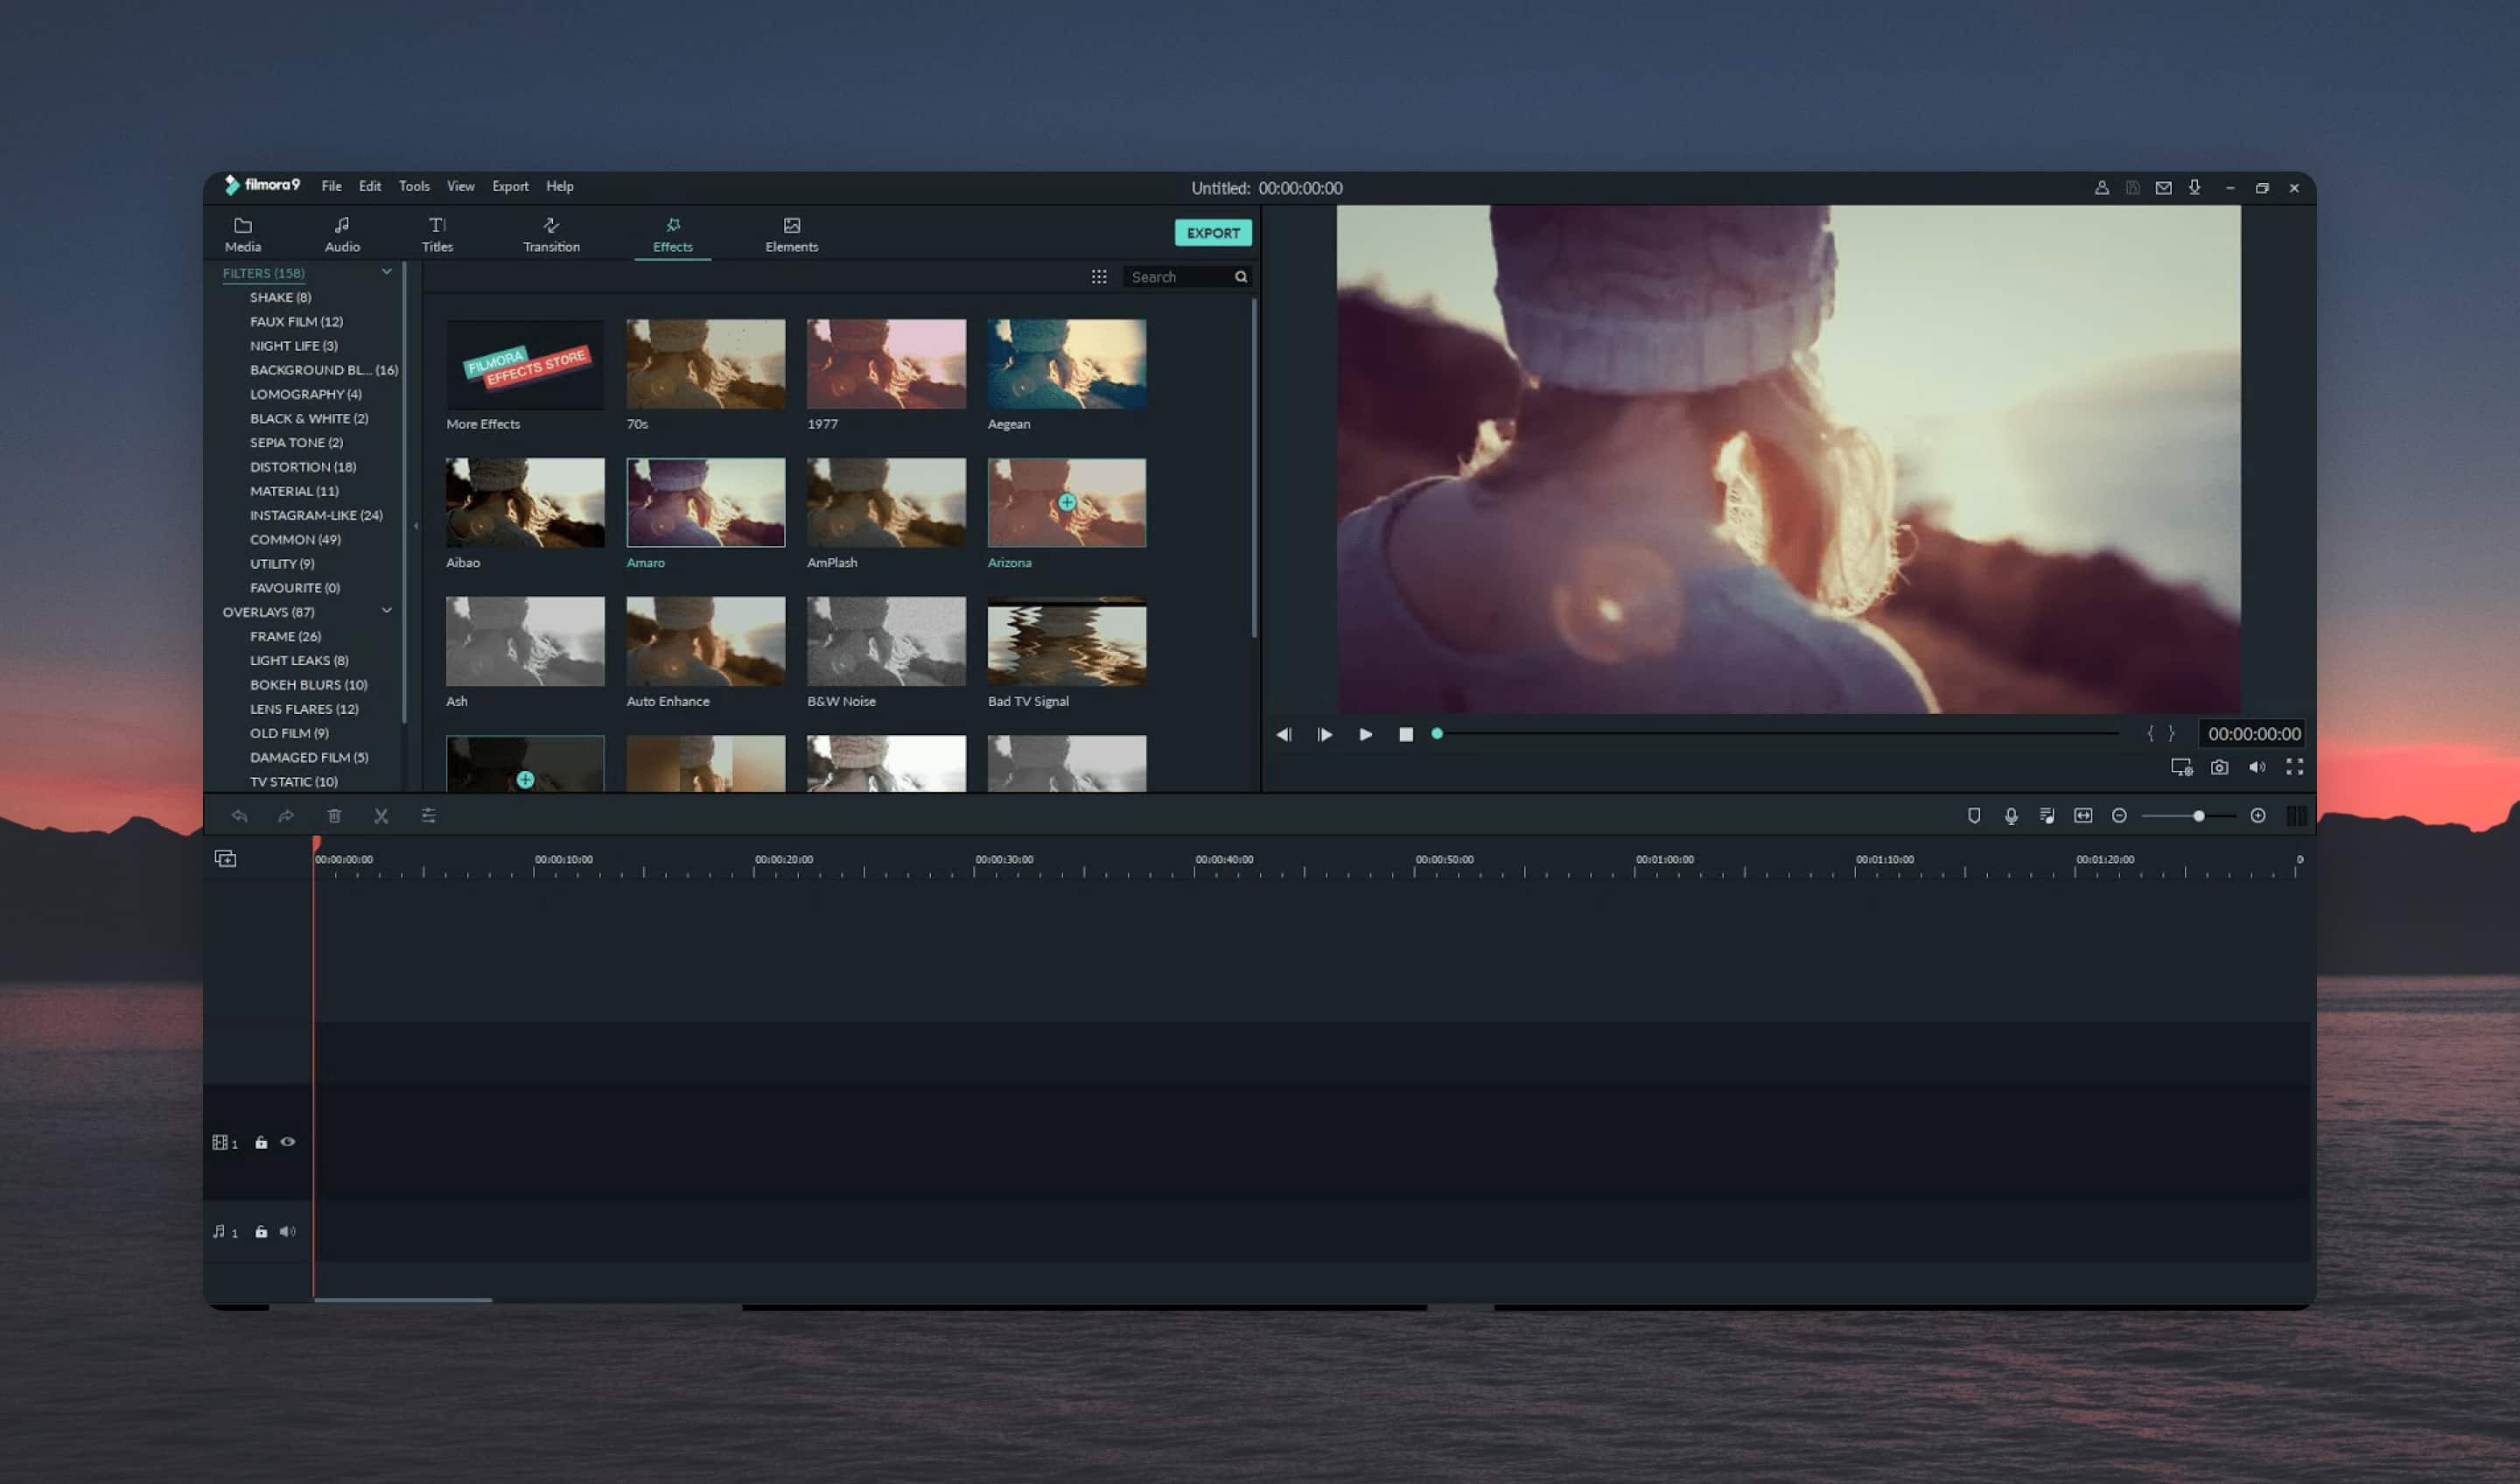Select the DISTORTION (18) category

303,467
